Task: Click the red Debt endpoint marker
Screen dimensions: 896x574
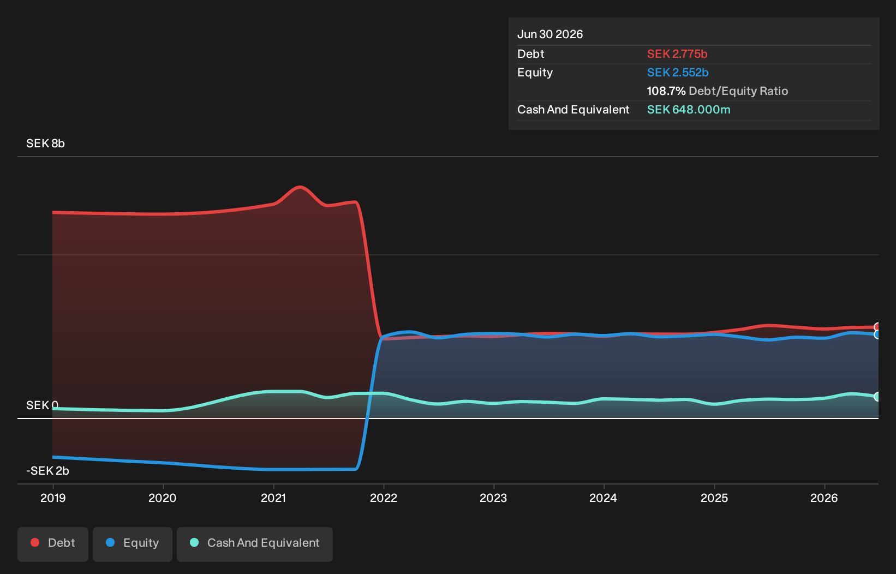Action: 877,327
